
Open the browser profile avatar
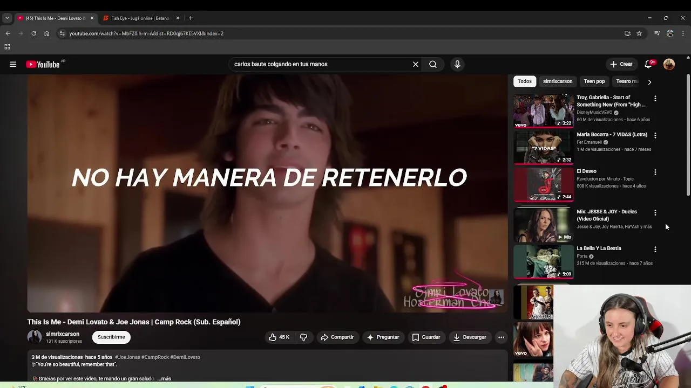(x=670, y=33)
